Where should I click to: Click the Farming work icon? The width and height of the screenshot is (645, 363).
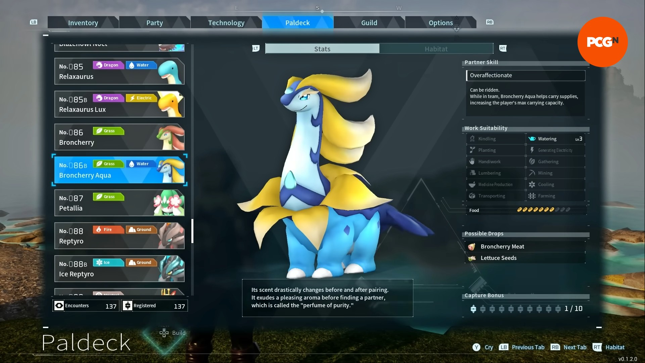pos(532,196)
